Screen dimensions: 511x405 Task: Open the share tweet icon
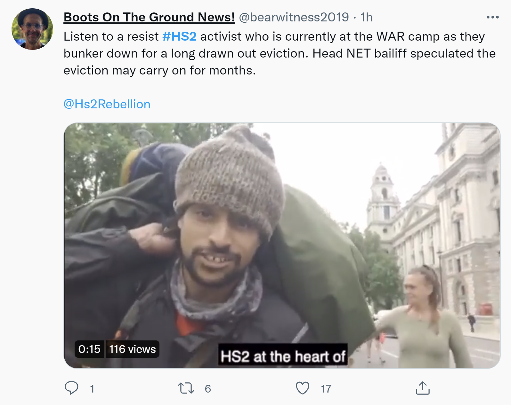pos(422,388)
